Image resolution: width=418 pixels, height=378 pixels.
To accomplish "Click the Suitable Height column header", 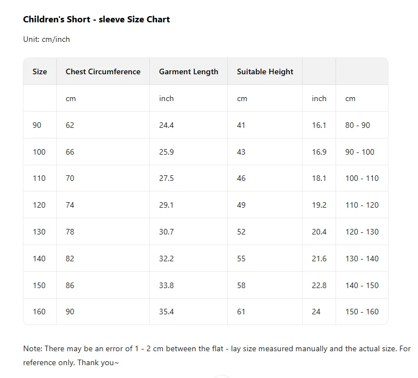I will 265,71.
